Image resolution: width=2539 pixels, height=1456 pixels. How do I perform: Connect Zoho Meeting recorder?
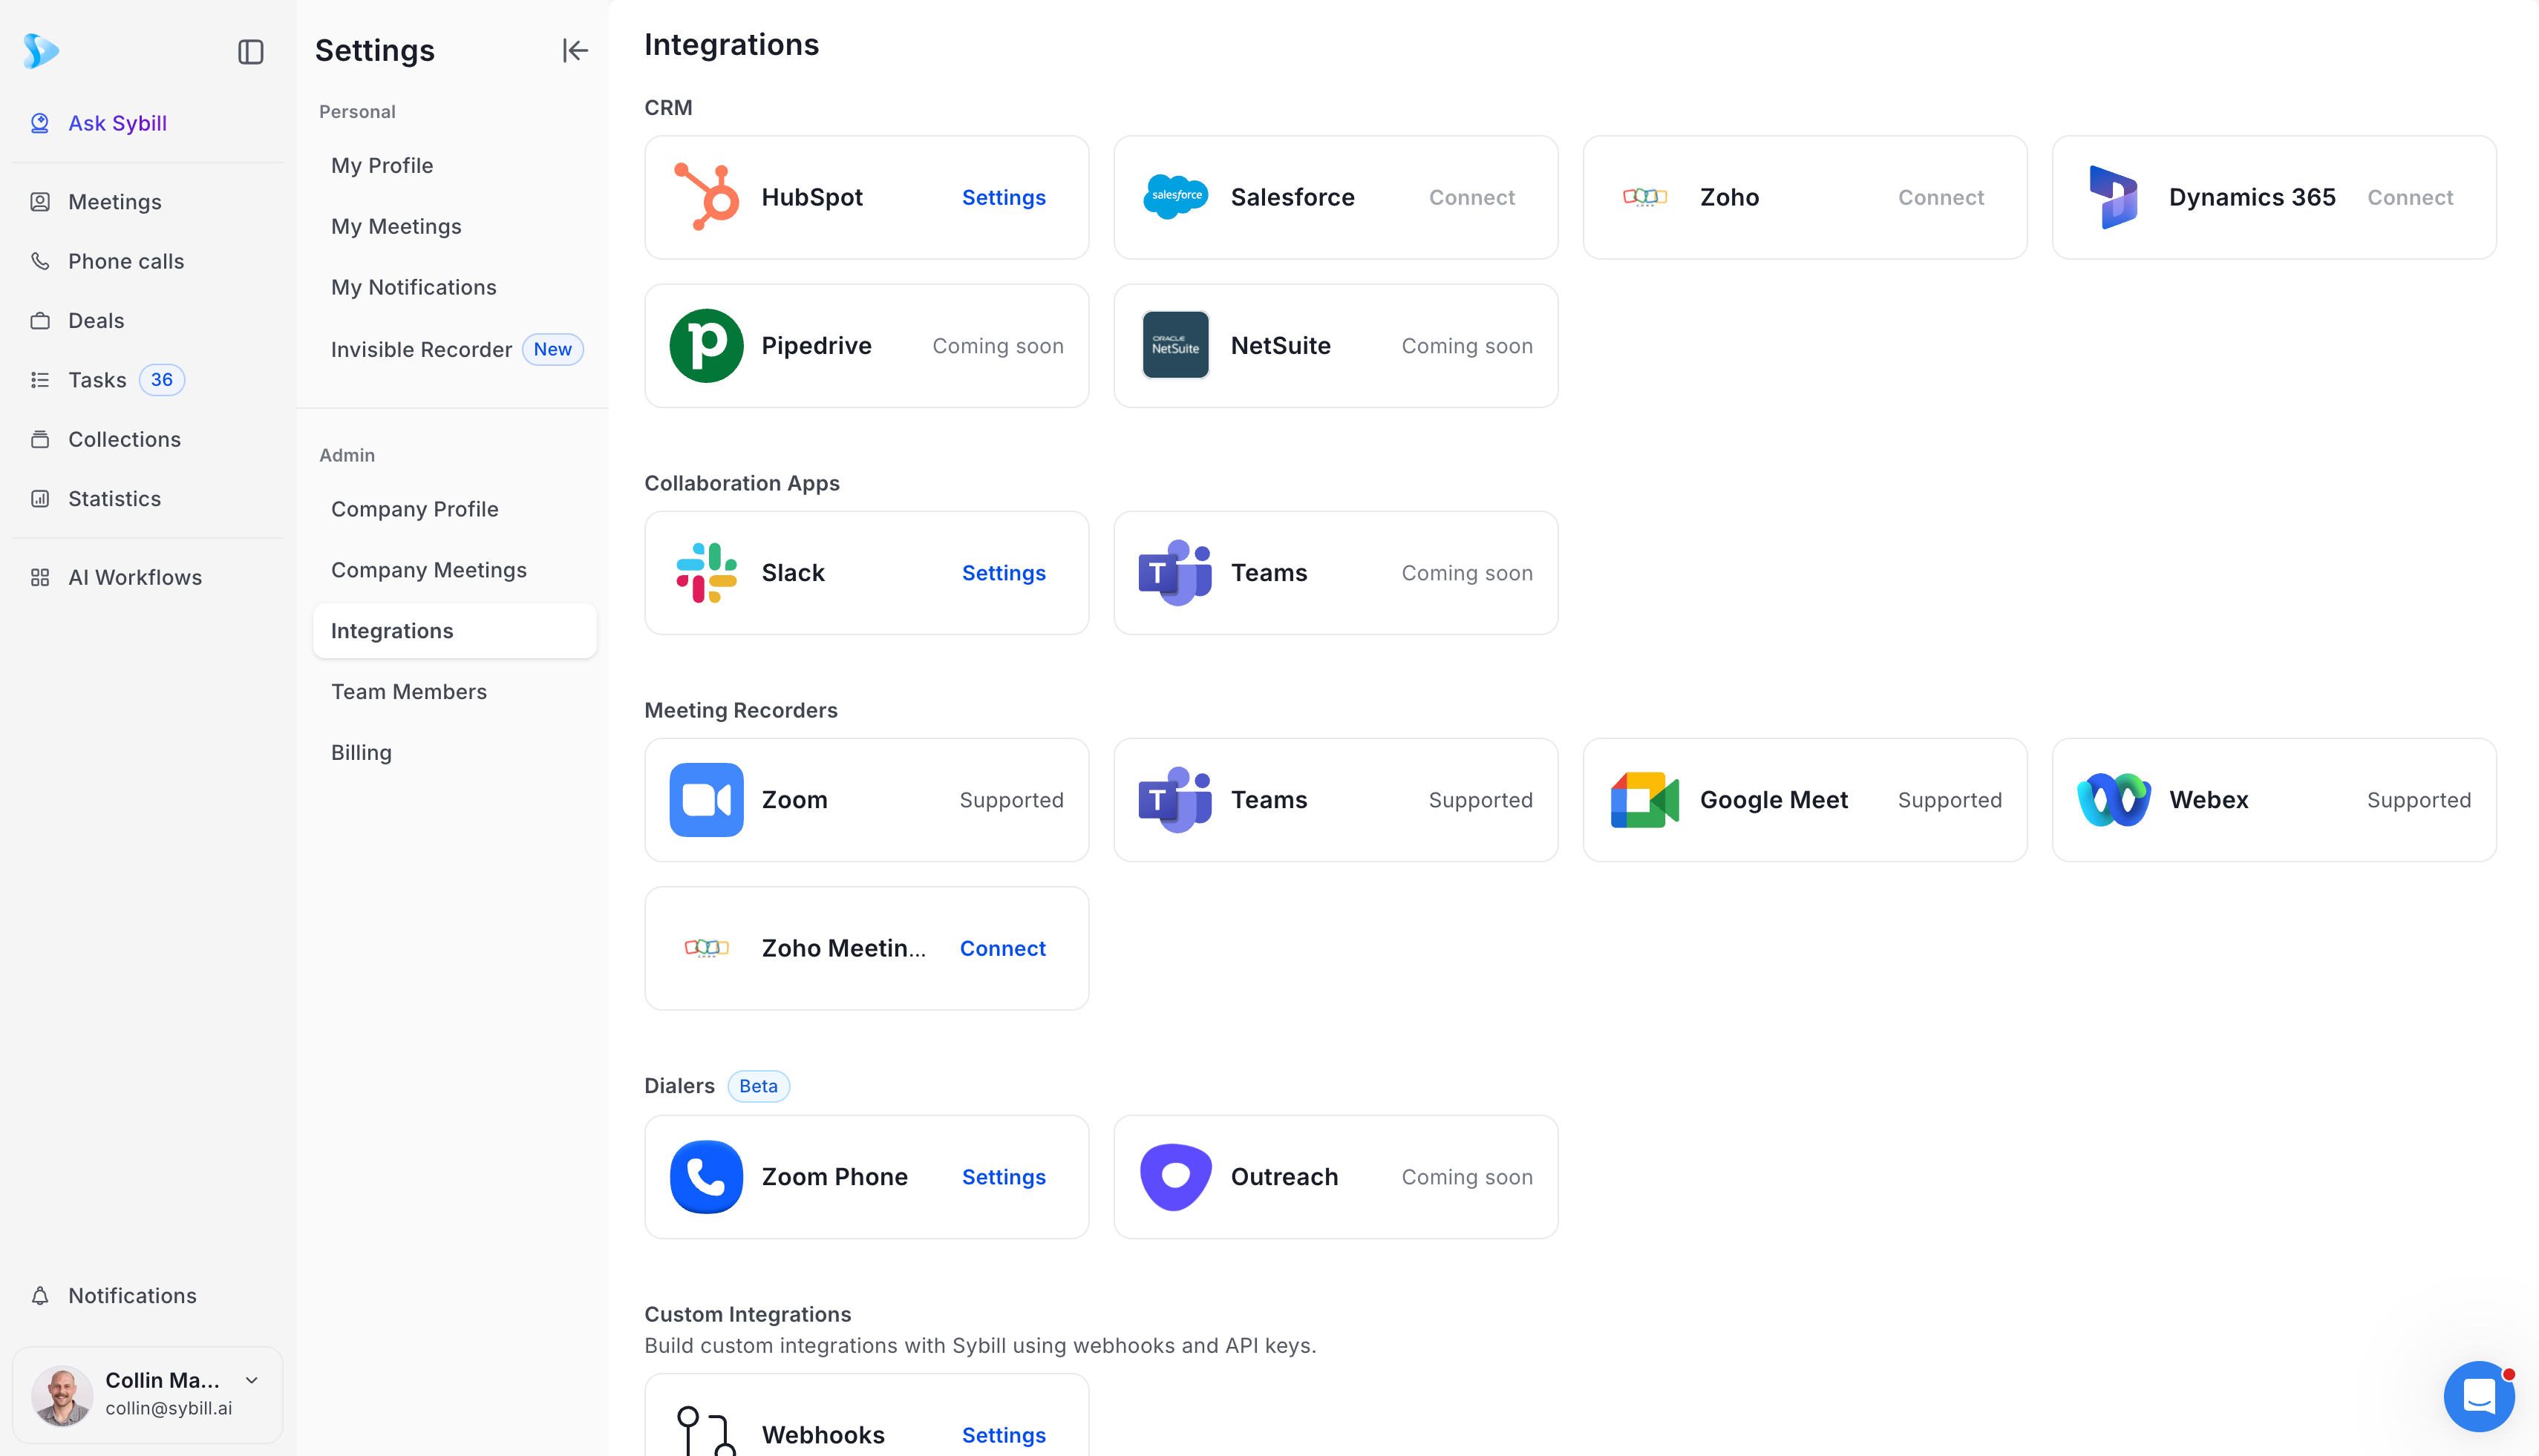point(1002,948)
